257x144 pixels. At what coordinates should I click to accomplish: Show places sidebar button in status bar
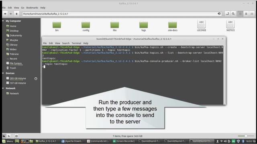tap(4, 136)
